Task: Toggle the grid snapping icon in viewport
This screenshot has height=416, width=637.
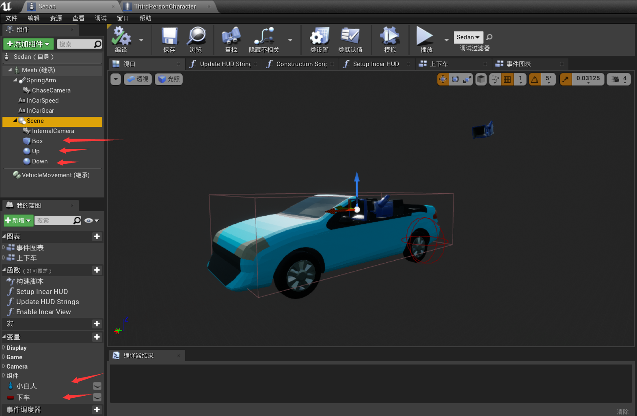Action: point(507,79)
